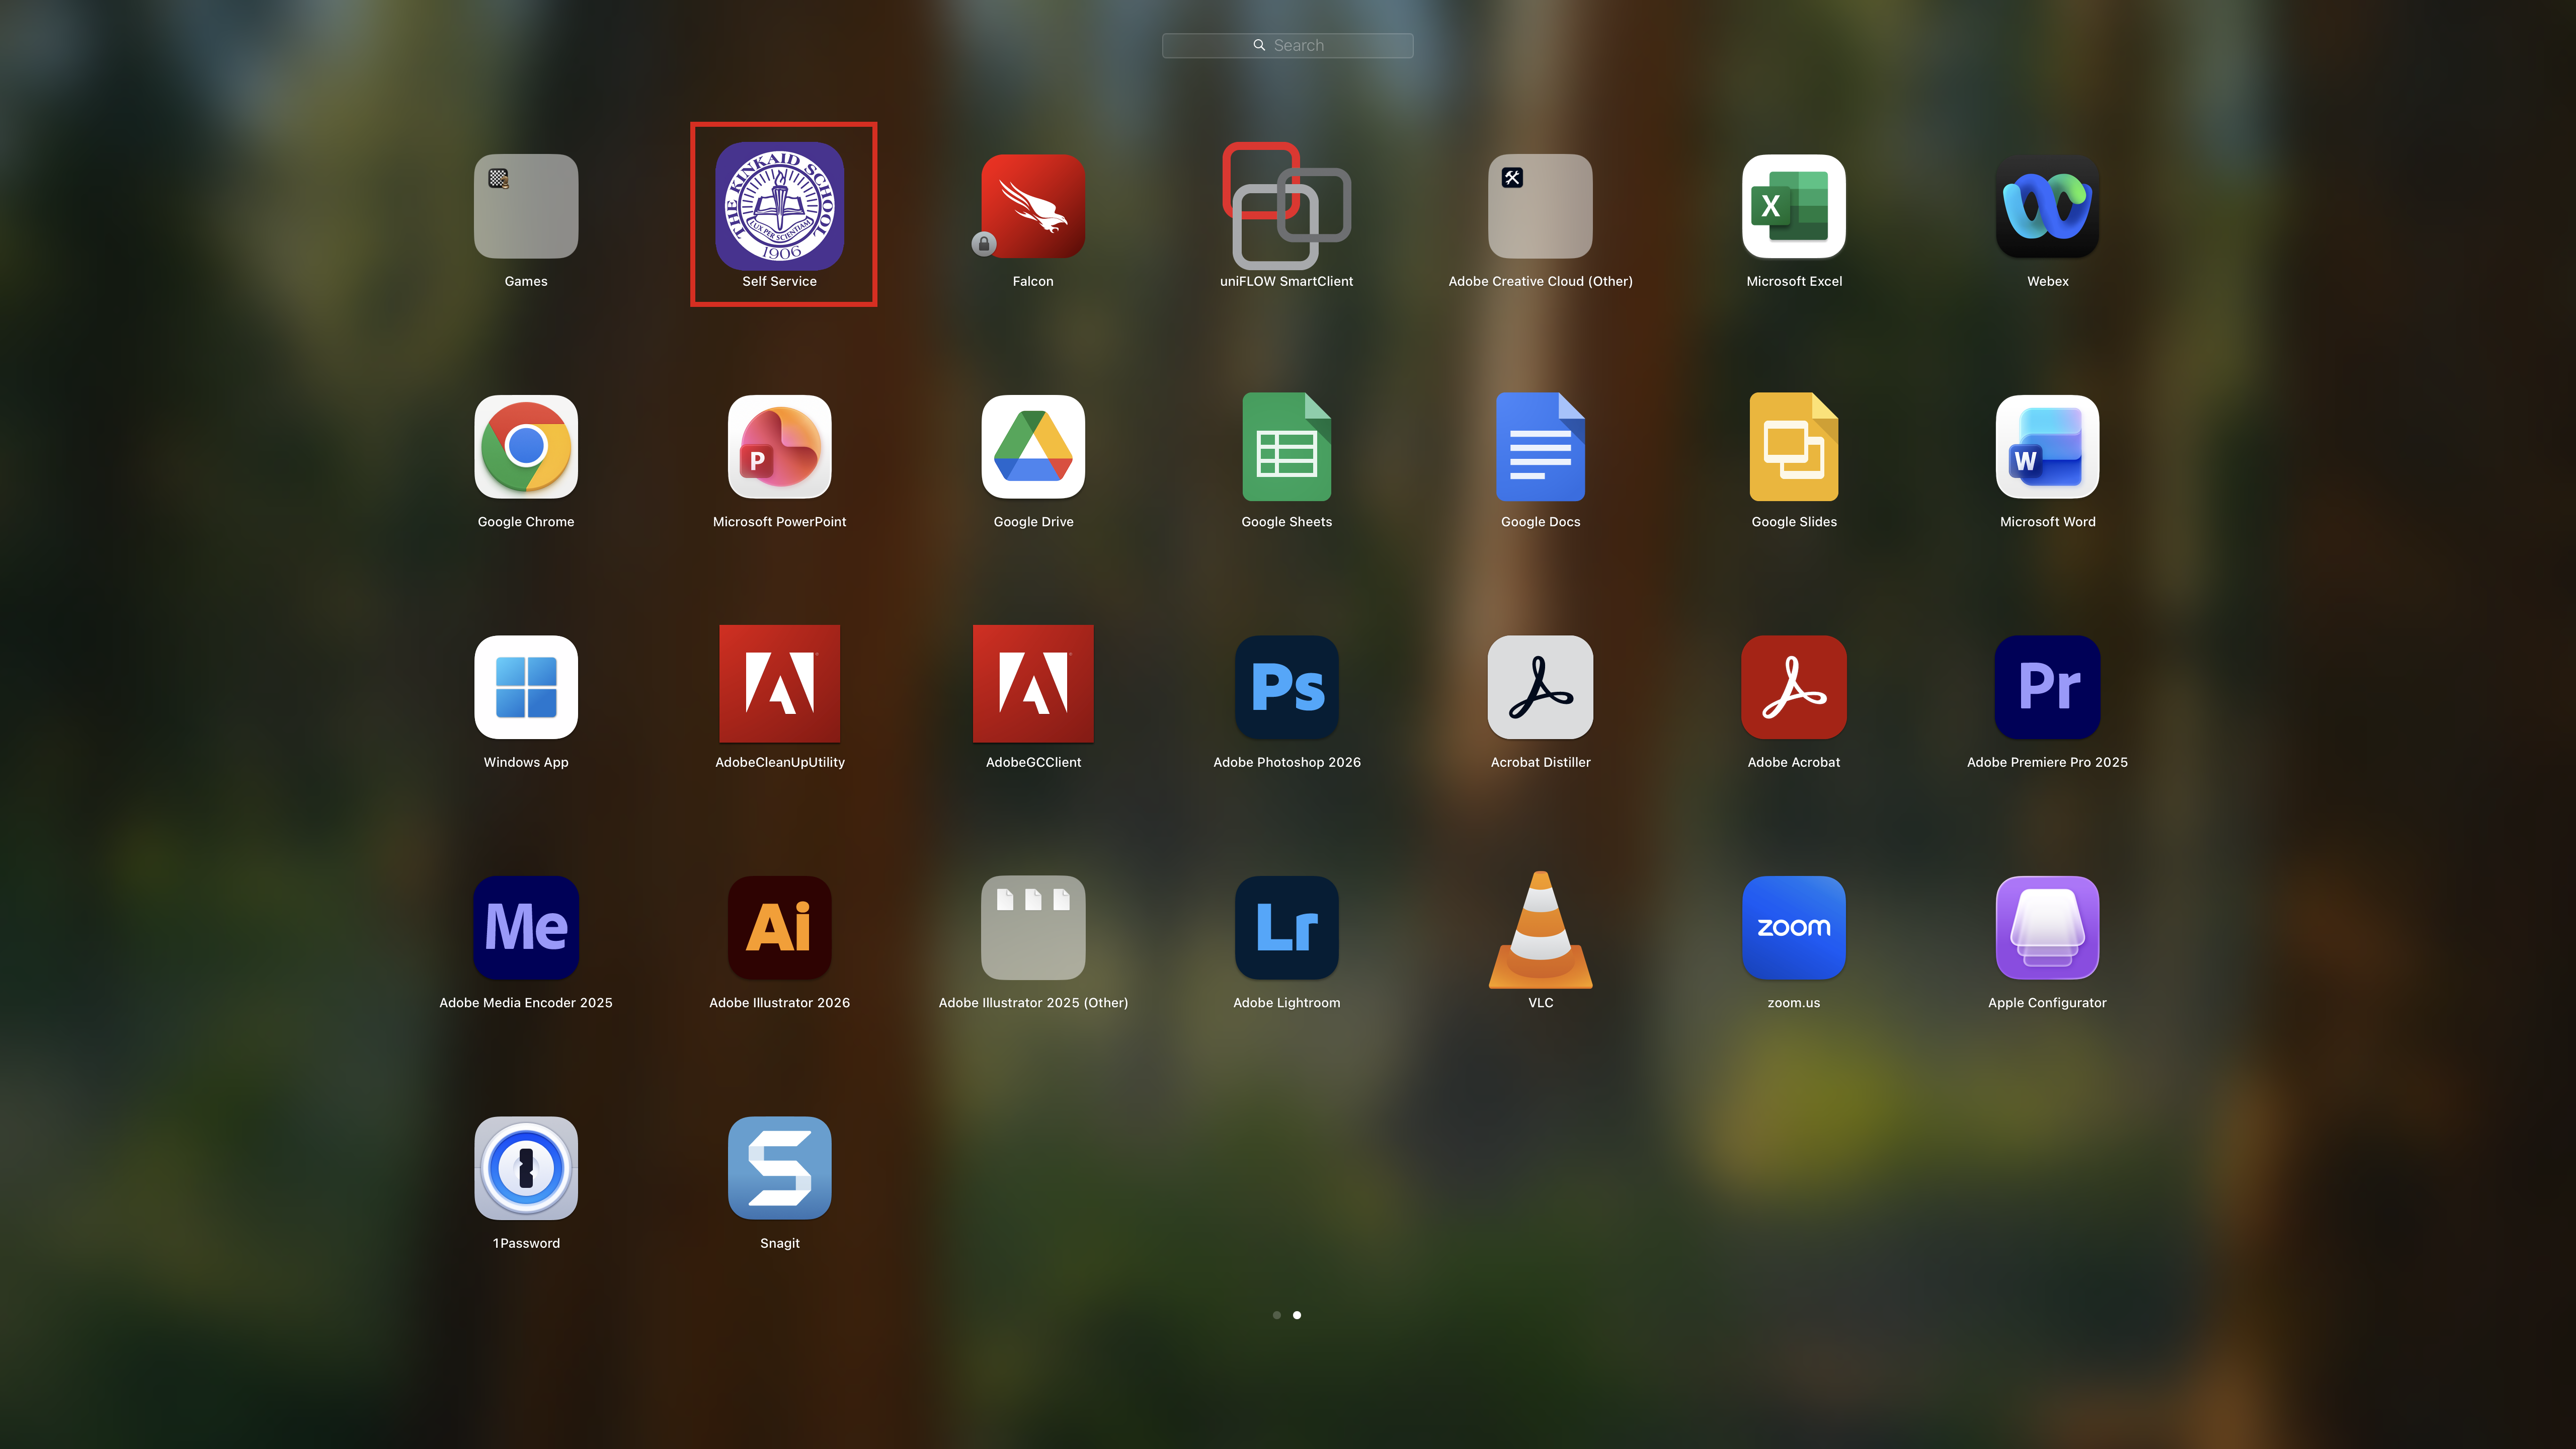Open uniFLOW SmartClient
Viewport: 2576px width, 1449px height.
[x=1286, y=206]
